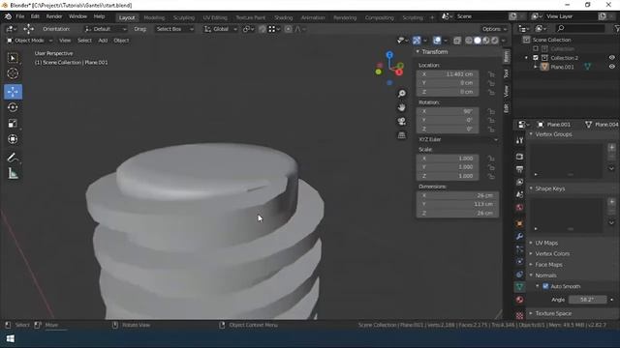Open the View Layer properties tab
Screen dimensions: 620x348
pyautogui.click(x=519, y=182)
